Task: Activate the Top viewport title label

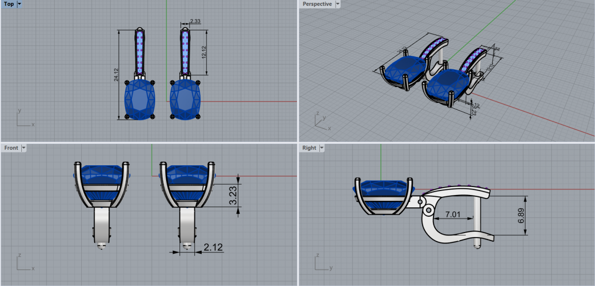Action: tap(9, 4)
